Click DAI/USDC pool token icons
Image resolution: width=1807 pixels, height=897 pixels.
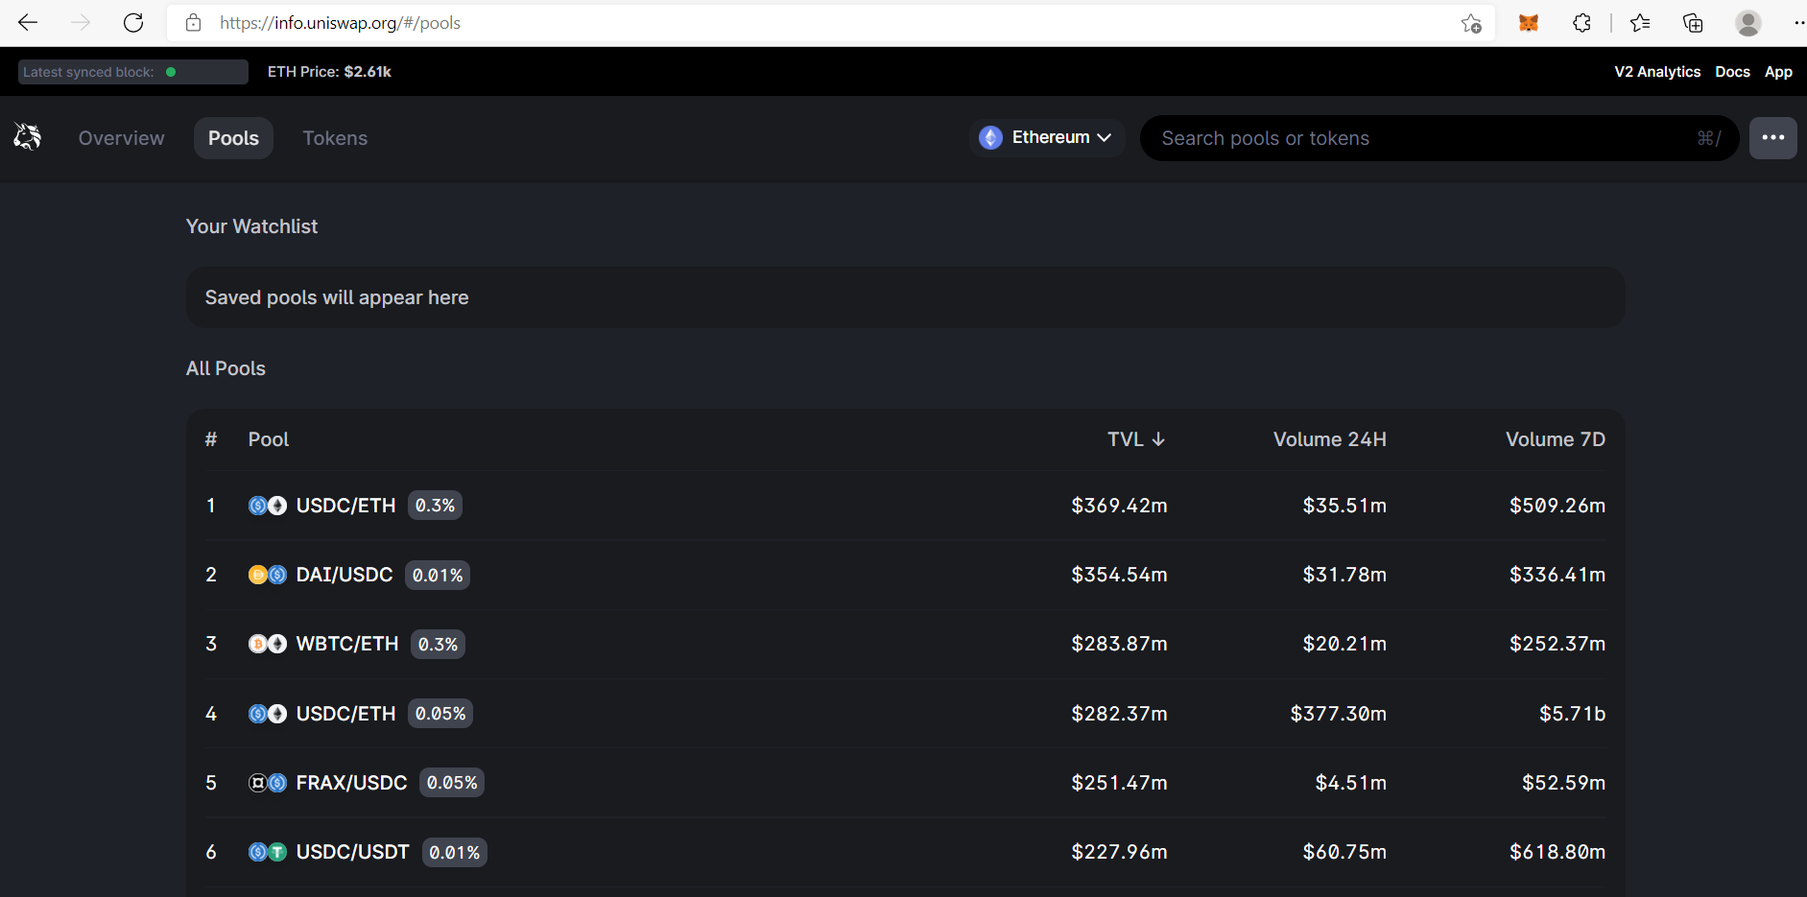267,575
